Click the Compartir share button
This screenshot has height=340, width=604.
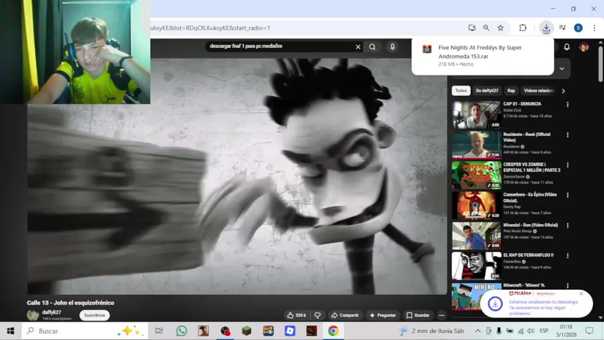(x=345, y=315)
